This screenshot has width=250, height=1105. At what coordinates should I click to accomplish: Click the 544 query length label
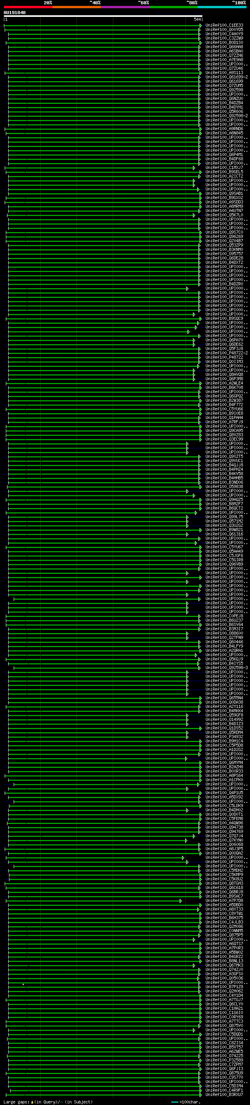[197, 19]
